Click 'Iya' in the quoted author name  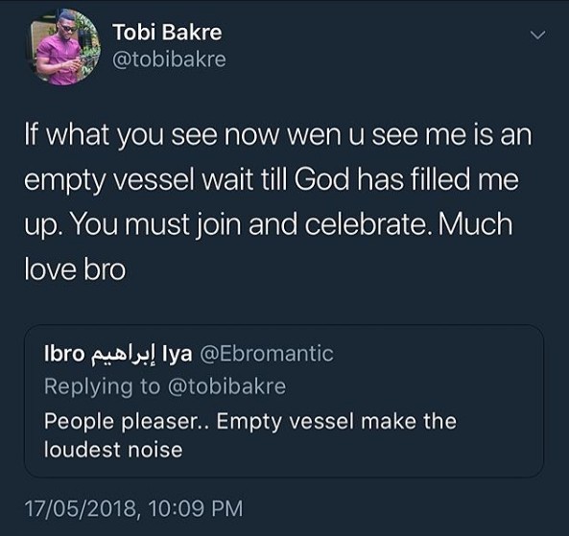[178, 355]
